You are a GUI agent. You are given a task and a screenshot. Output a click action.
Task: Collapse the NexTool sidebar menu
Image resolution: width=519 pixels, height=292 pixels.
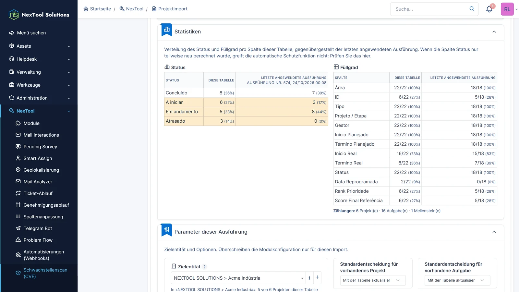(x=39, y=111)
